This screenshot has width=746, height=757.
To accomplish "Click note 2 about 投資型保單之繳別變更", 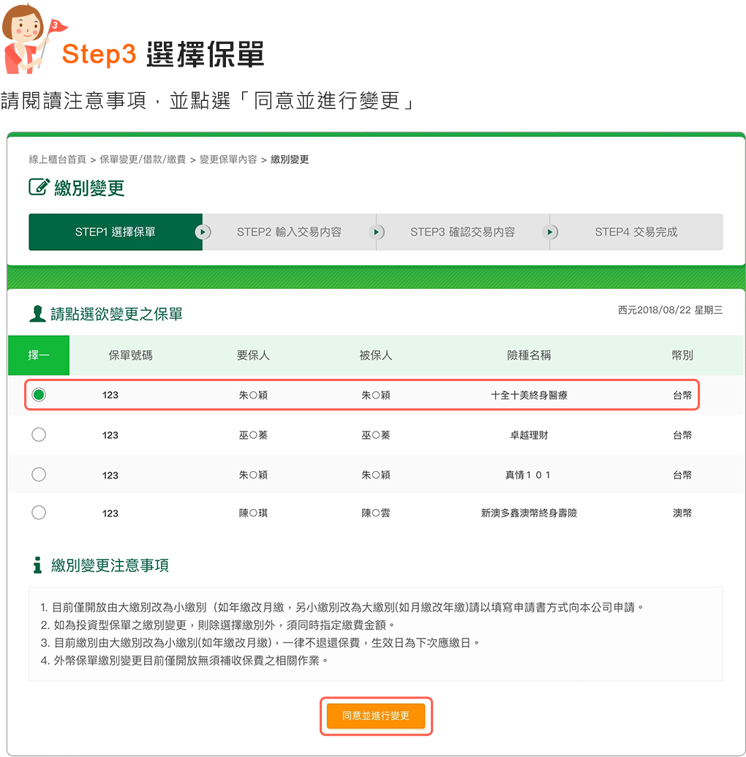I will [x=218, y=625].
